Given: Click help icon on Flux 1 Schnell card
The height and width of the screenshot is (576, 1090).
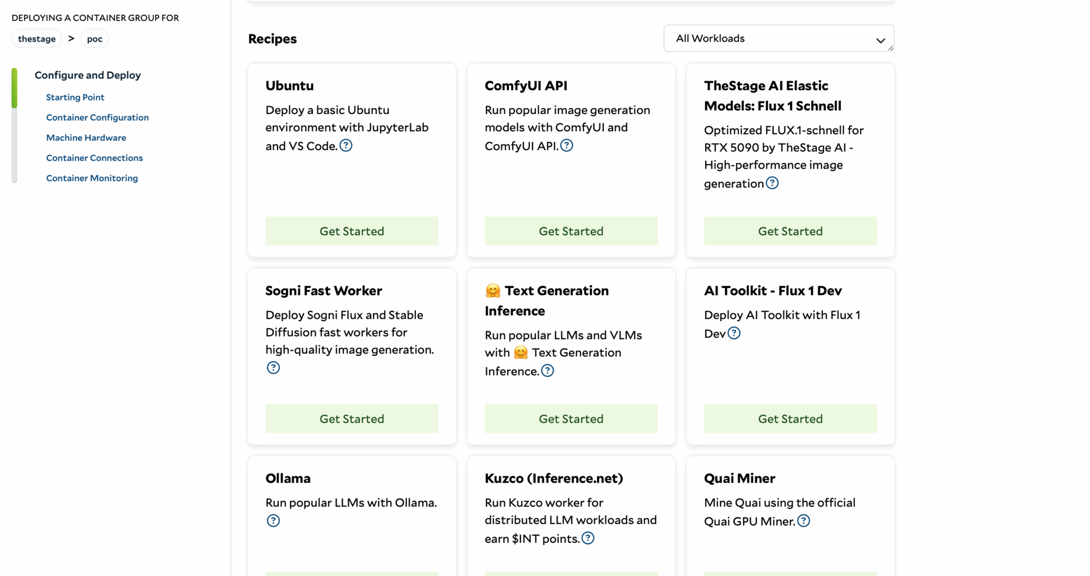Looking at the screenshot, I should tap(772, 183).
